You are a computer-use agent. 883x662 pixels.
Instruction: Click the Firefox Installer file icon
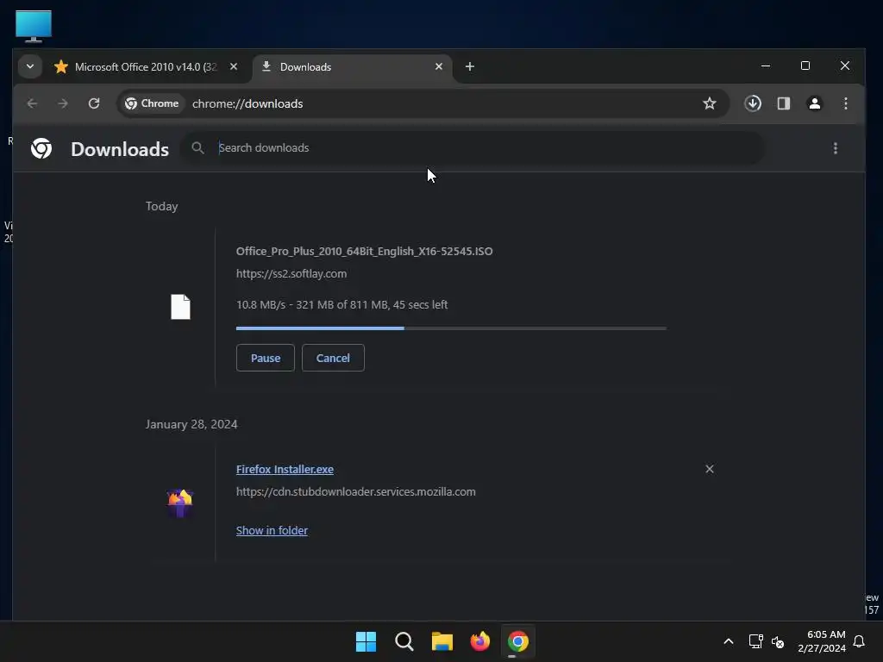[180, 503]
